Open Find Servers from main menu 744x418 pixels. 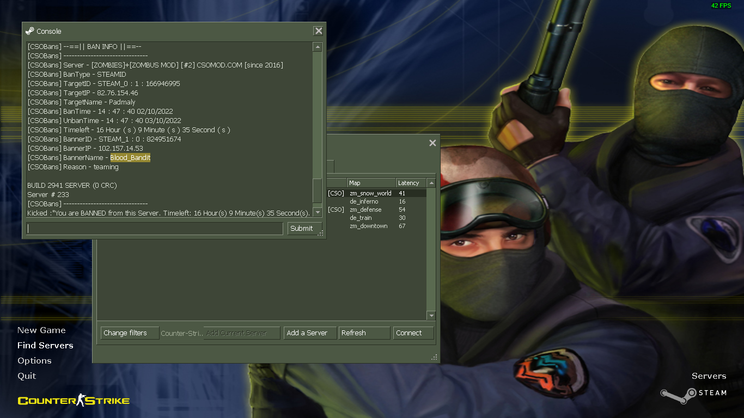click(45, 346)
